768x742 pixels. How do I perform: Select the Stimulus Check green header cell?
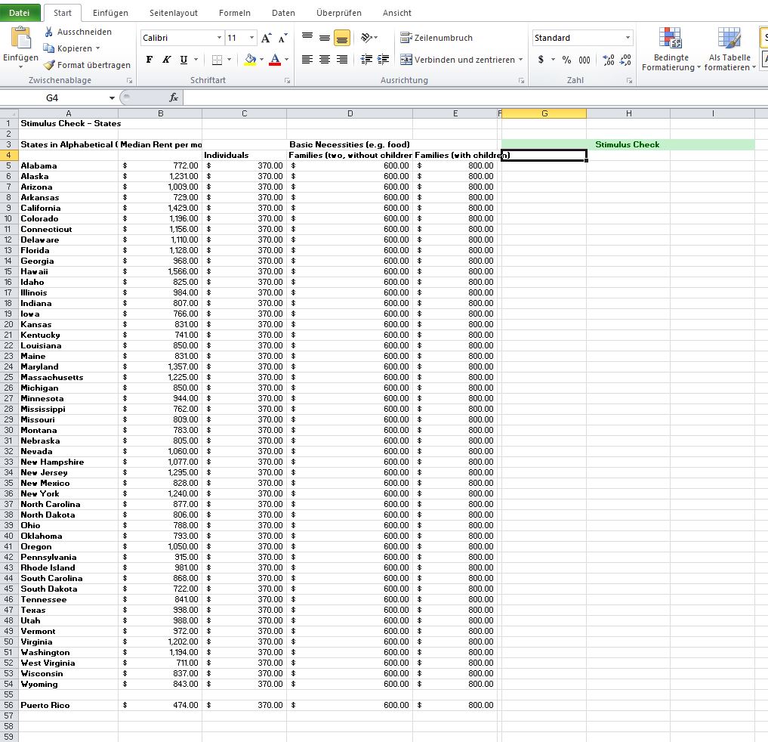tap(627, 144)
